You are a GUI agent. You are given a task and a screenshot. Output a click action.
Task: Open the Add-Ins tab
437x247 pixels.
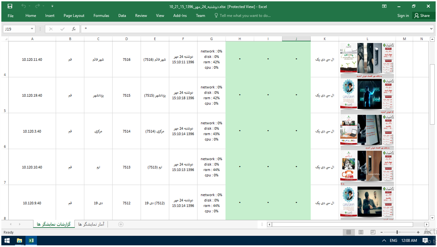click(x=180, y=15)
